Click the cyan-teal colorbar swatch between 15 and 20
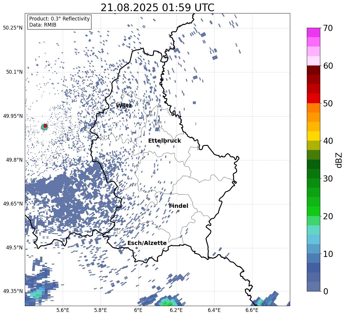Viewport: 346px width, 316px height. pyautogui.click(x=314, y=230)
